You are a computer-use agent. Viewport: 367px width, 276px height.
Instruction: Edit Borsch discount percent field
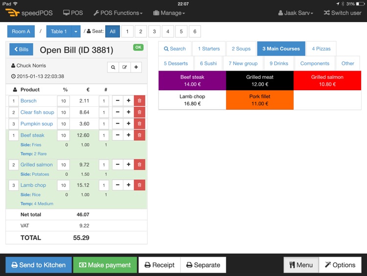64,101
